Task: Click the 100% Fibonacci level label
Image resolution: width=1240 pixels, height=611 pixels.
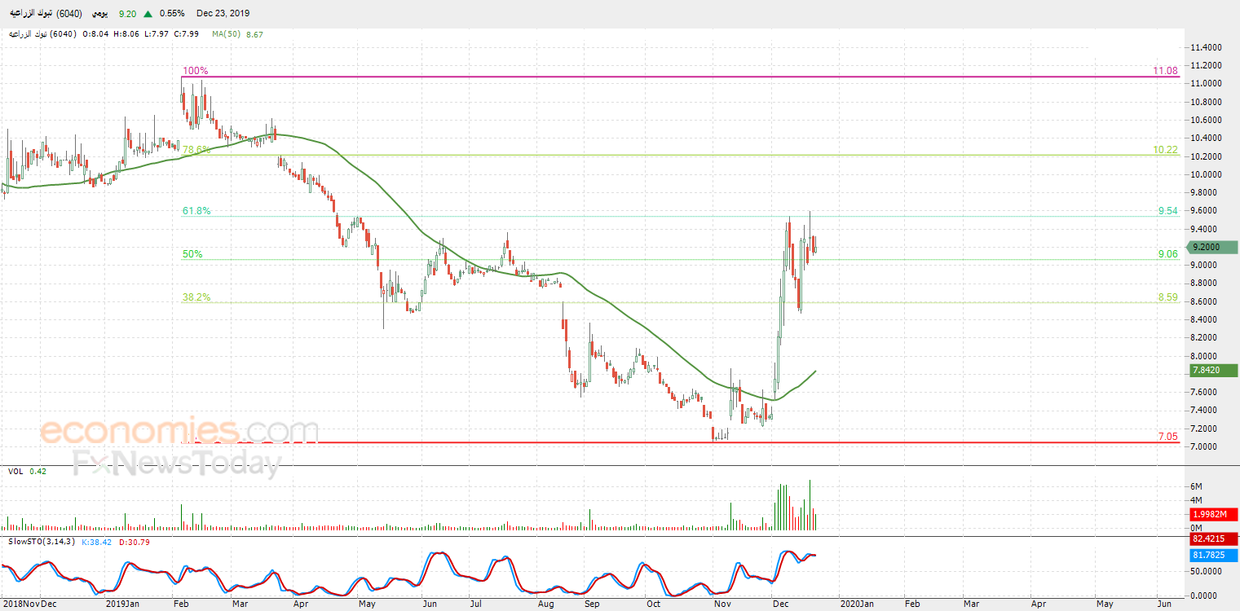Action: [x=195, y=71]
